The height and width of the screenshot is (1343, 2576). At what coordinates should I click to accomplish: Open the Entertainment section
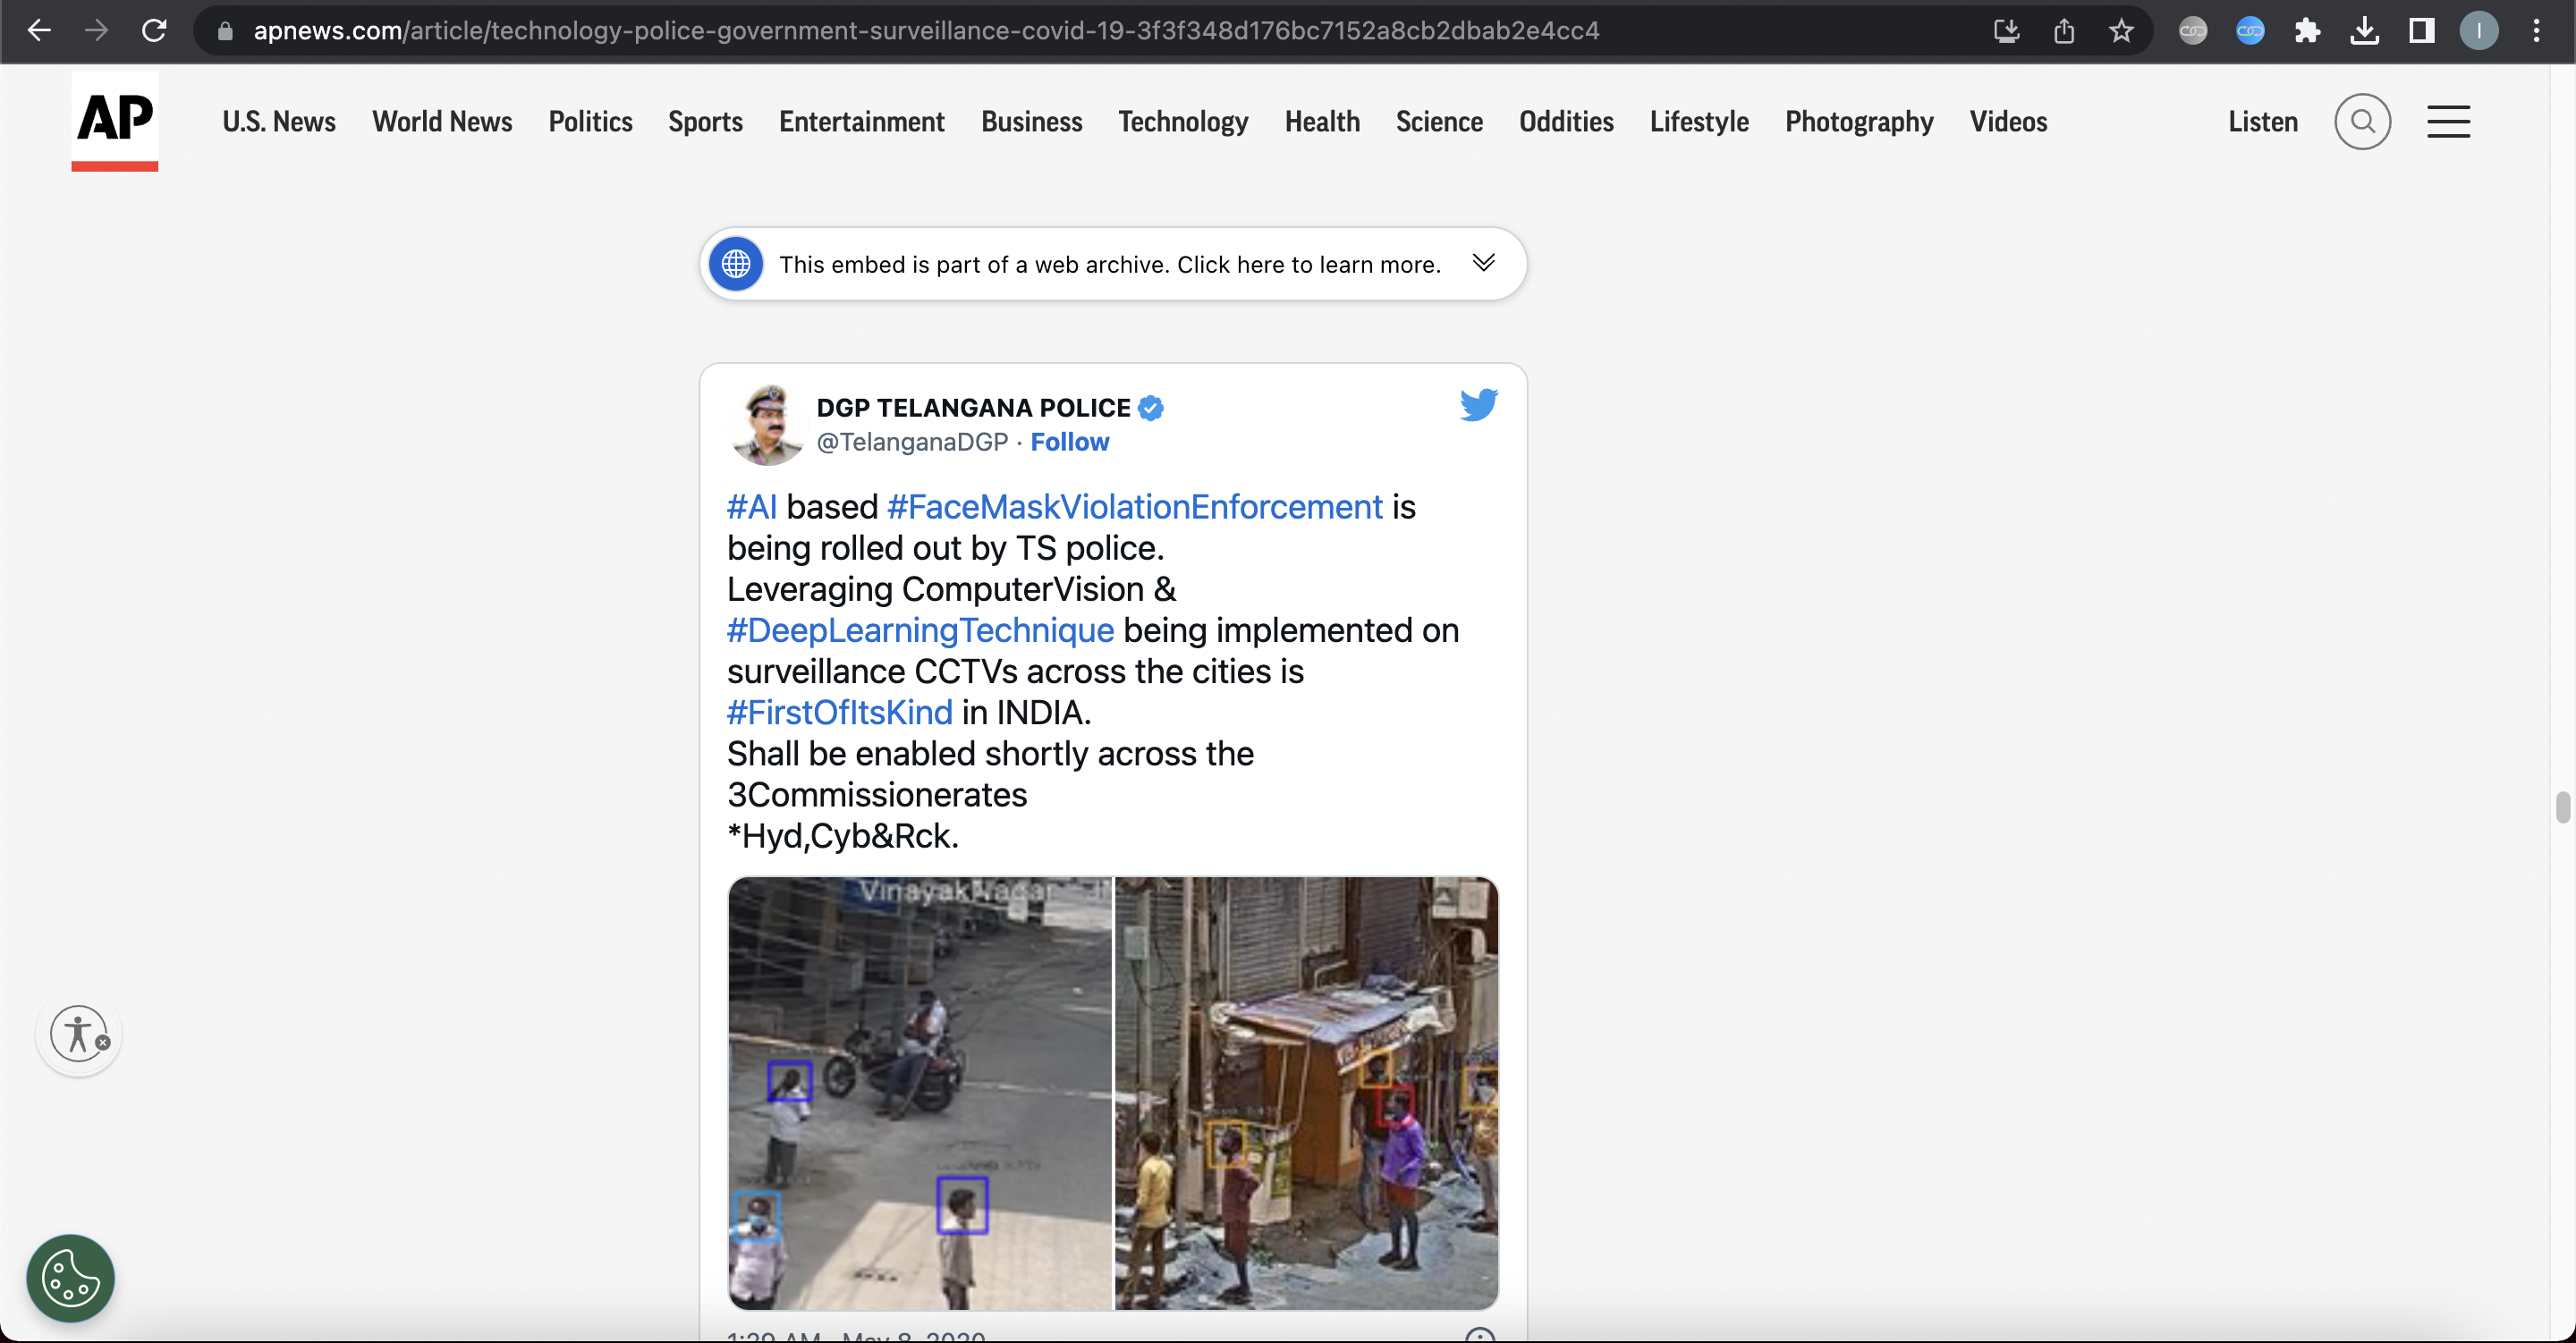[861, 122]
